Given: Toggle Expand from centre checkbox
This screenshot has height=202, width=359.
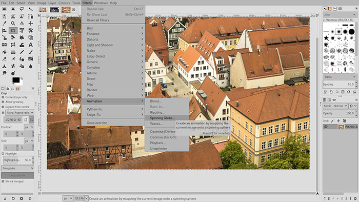Looking at the screenshot, I should click(3, 107).
